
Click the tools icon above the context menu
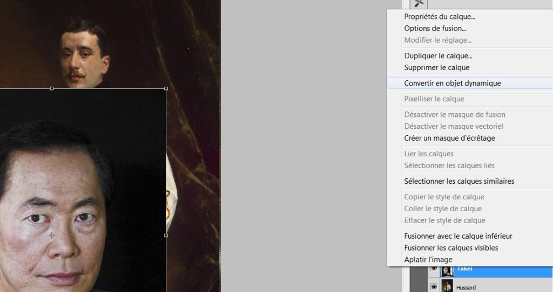click(x=419, y=3)
